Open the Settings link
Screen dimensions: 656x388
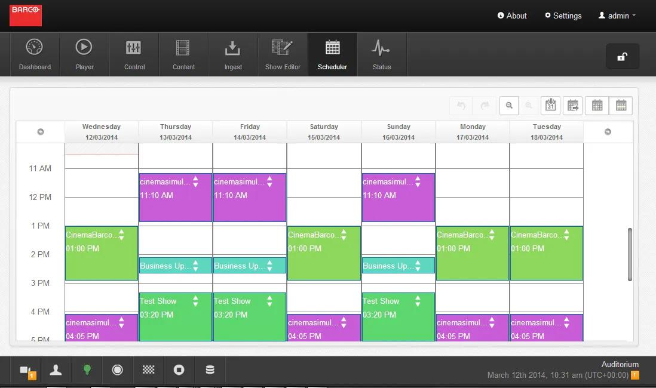(x=563, y=16)
